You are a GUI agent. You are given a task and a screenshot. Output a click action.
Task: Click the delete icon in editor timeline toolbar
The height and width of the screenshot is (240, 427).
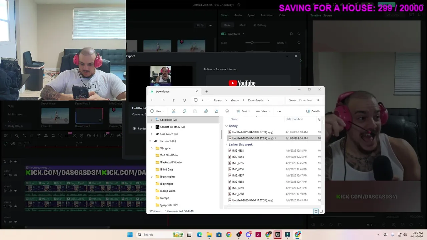(39, 136)
